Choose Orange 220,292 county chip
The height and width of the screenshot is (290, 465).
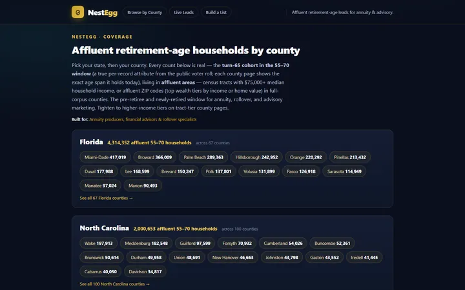(305, 157)
